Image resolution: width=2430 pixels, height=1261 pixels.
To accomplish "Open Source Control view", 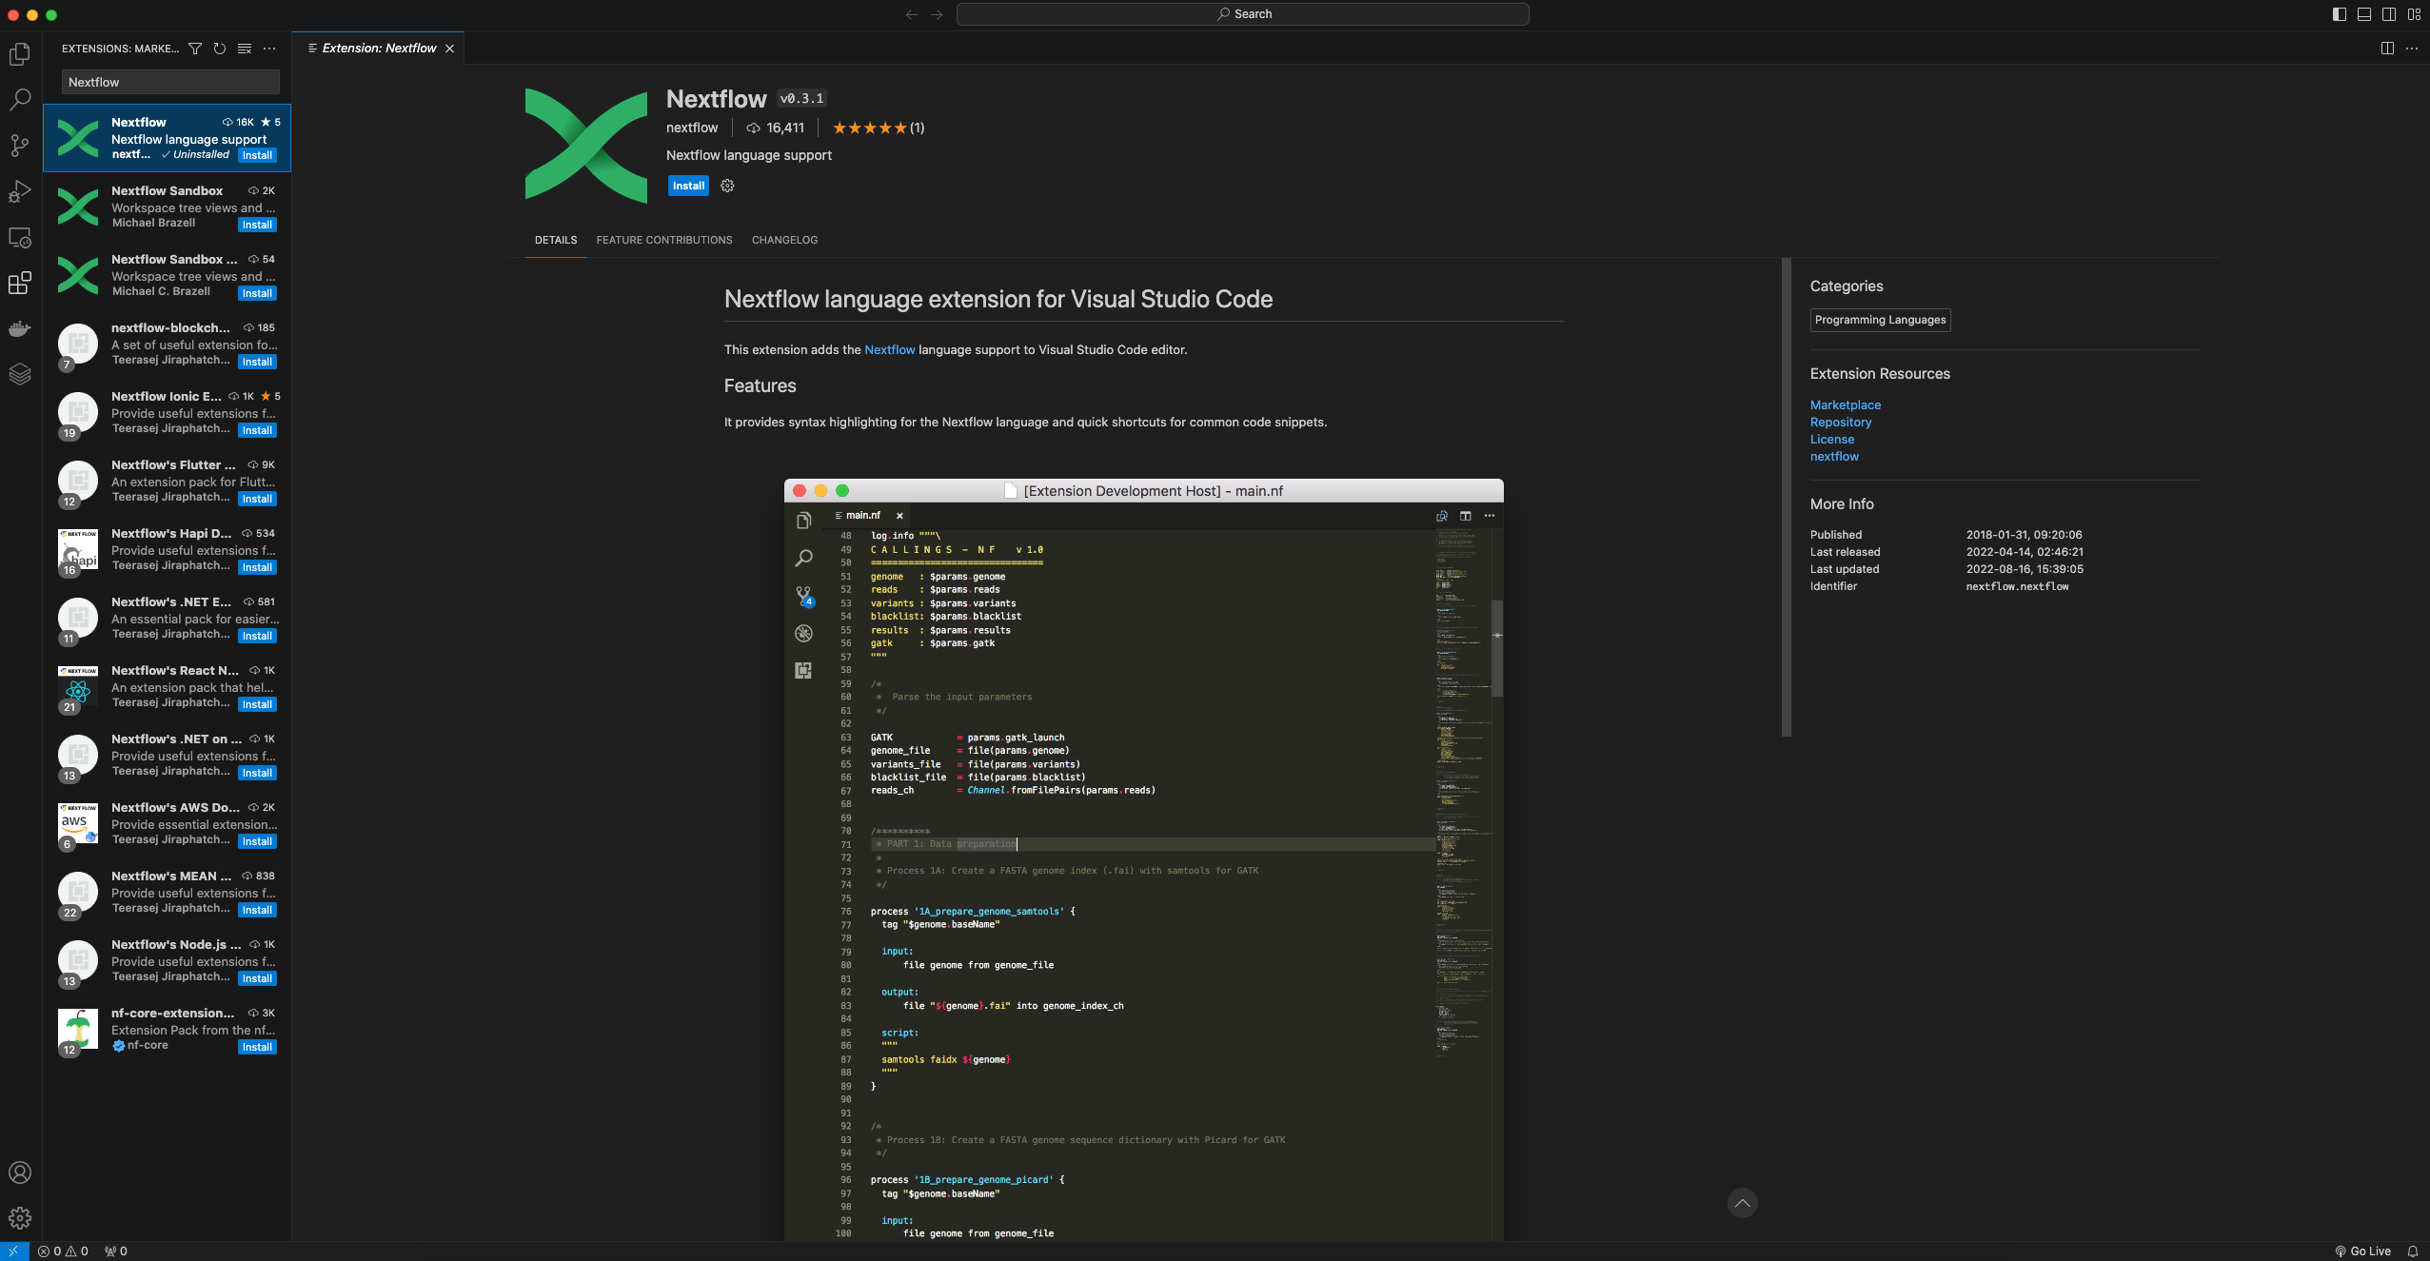I will (20, 146).
